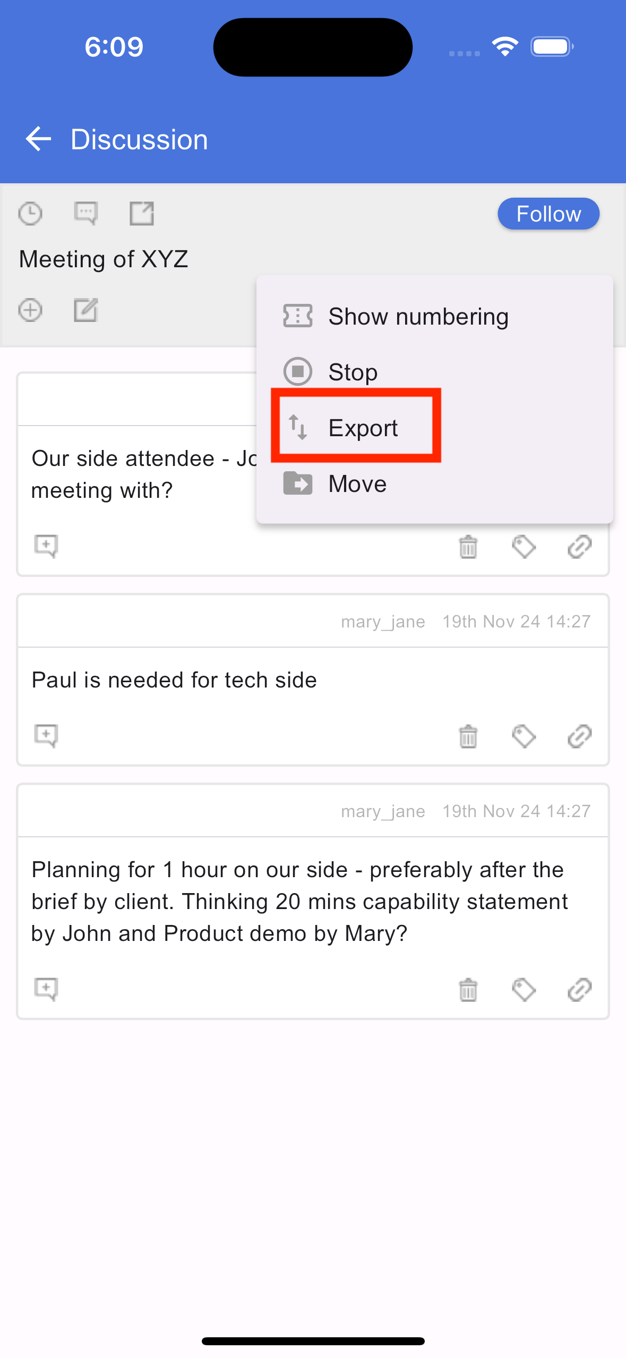
Task: Copy link of 'Planning for 1 hour' note
Action: coord(579,990)
